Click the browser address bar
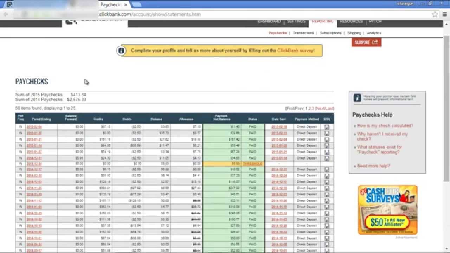Image resolution: width=450 pixels, height=253 pixels. 260,14
